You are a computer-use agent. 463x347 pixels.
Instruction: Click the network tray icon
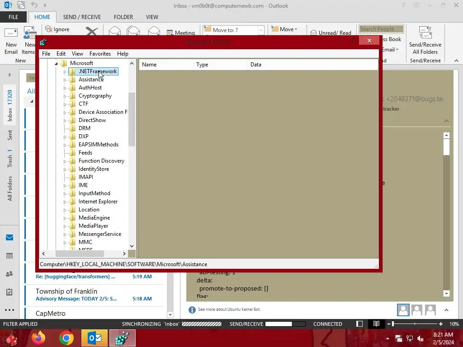click(x=410, y=338)
